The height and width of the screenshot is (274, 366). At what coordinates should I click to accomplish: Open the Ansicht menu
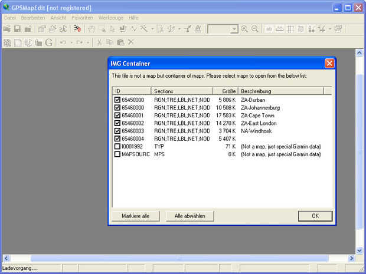coord(58,18)
